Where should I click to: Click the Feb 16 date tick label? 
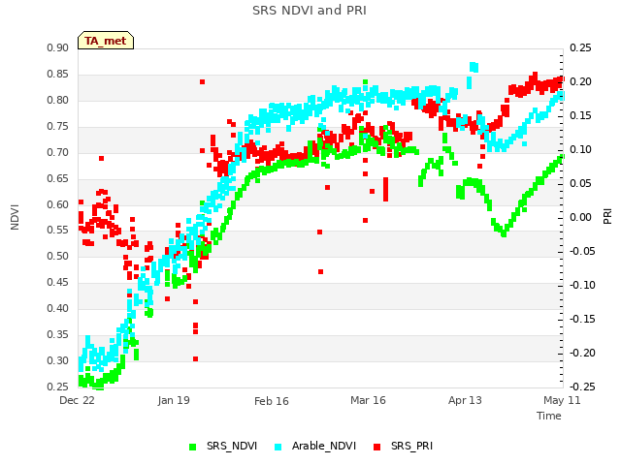pos(272,401)
